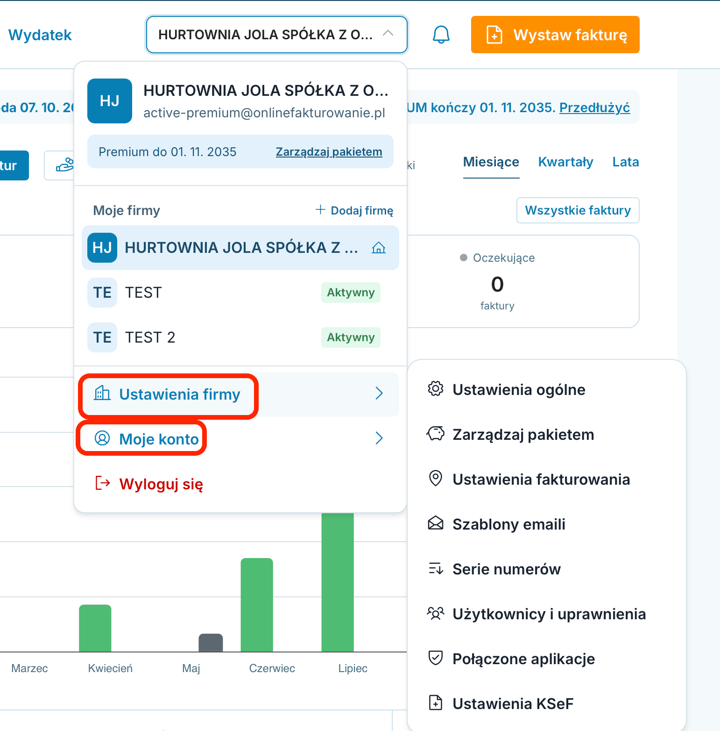Switch to the Kwartały tab
This screenshot has height=731, width=720.
point(565,162)
